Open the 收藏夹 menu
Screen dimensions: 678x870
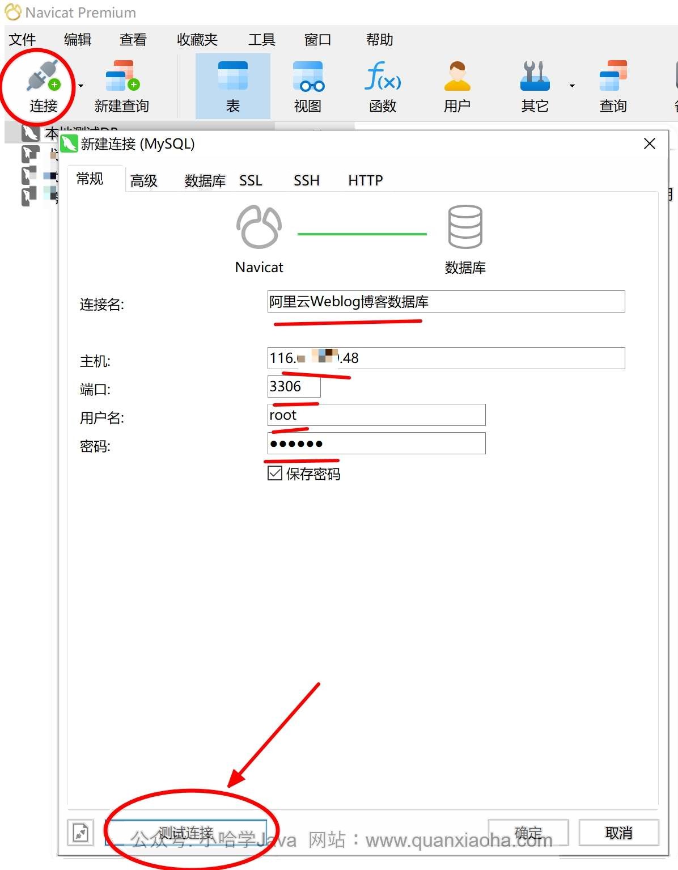pyautogui.click(x=197, y=40)
